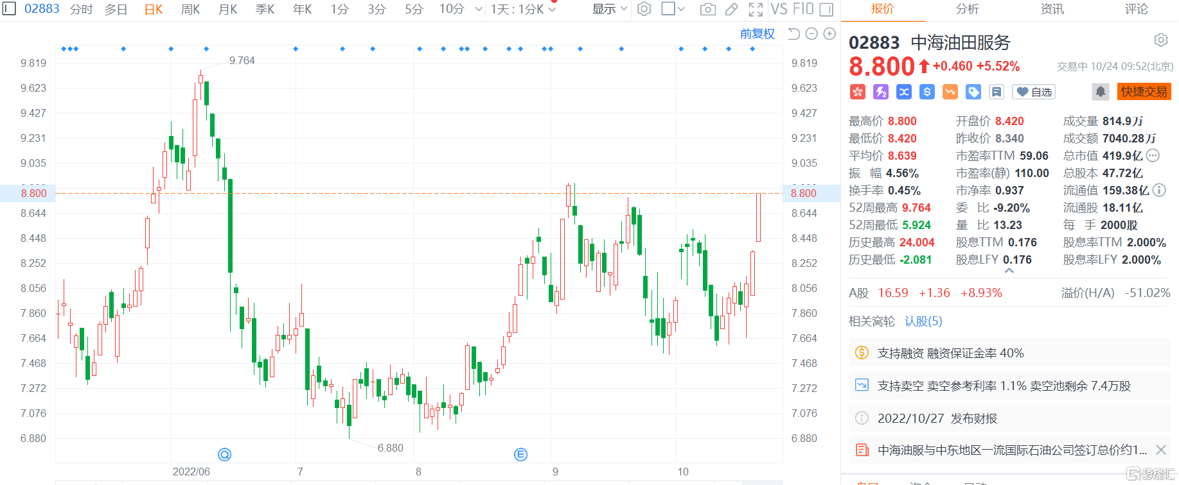
Task: Click the checkbox beside stock code 02883
Action: pos(9,8)
